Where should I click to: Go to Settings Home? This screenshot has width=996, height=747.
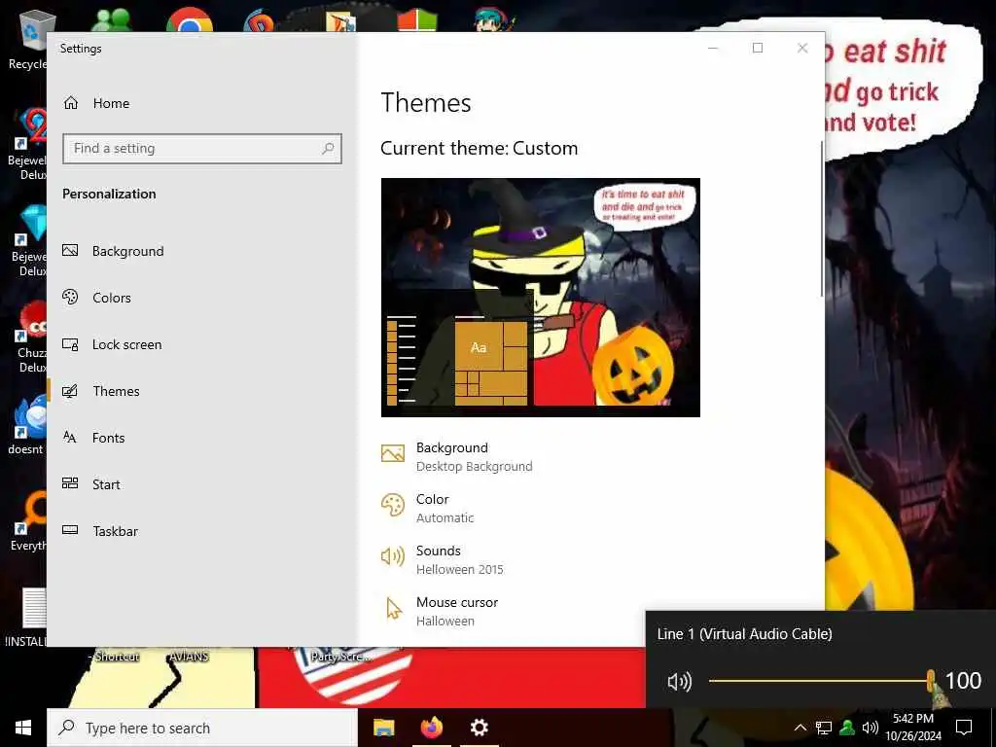tap(96, 103)
